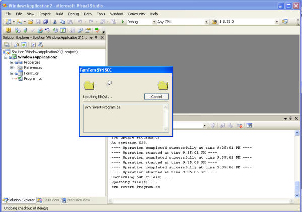Image resolution: width=302 pixels, height=212 pixels.
Task: Expand the Form1.cs tree node
Action: pos(12,73)
